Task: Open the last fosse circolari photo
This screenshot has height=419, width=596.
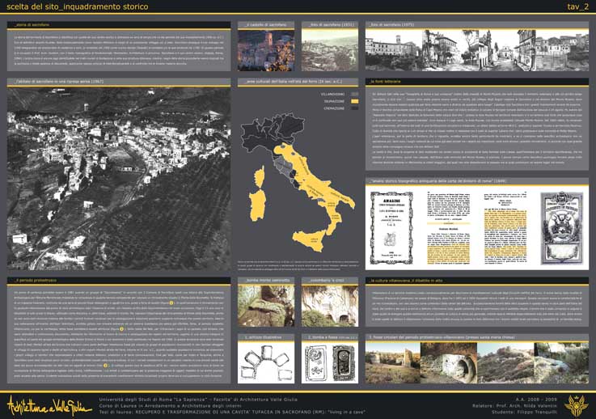Action: pyautogui.click(x=561, y=362)
